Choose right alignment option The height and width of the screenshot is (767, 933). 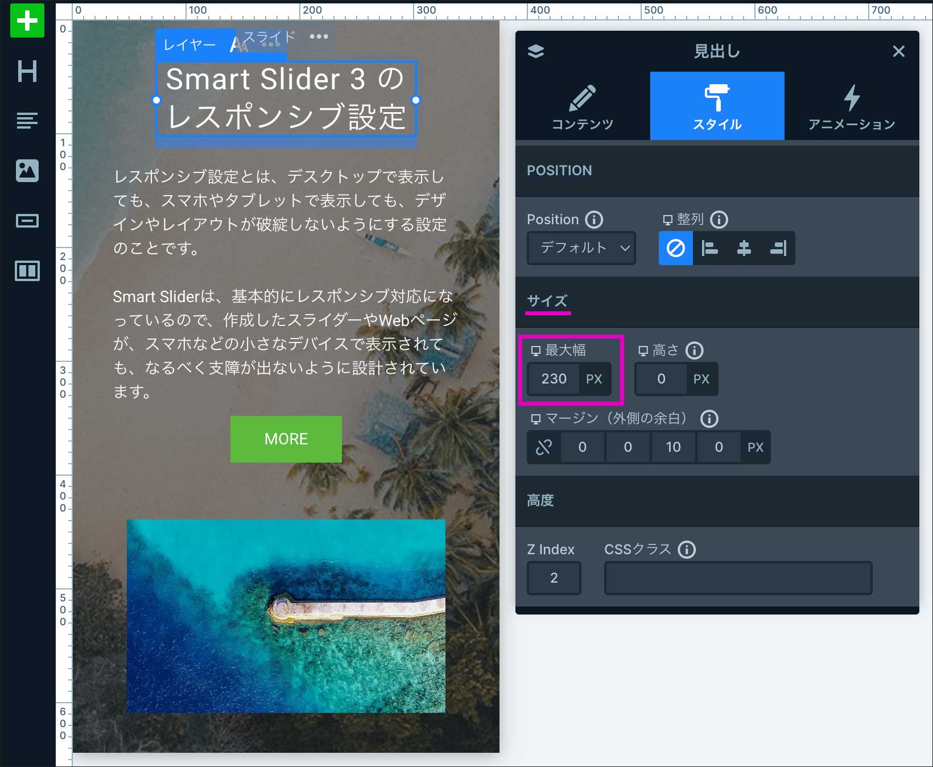(x=778, y=248)
